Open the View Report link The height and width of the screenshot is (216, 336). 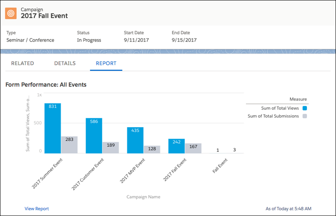pos(36,208)
